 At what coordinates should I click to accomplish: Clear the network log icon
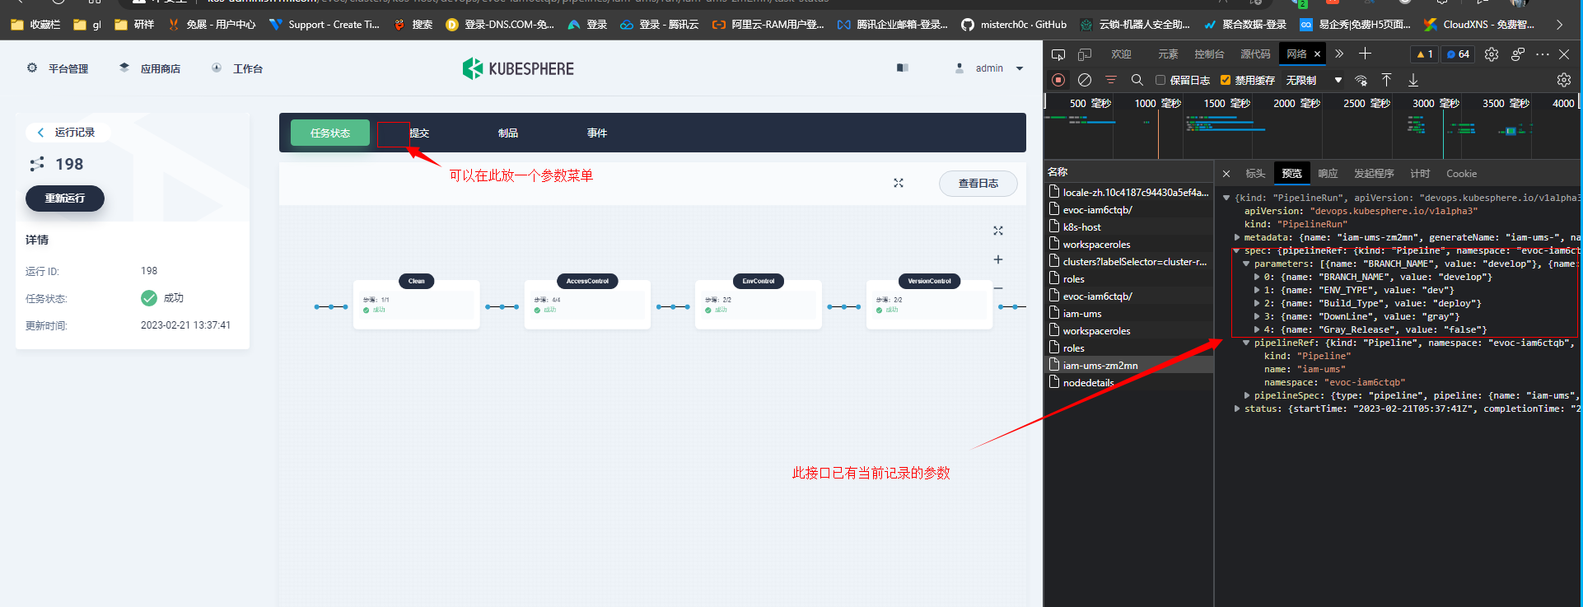point(1085,80)
